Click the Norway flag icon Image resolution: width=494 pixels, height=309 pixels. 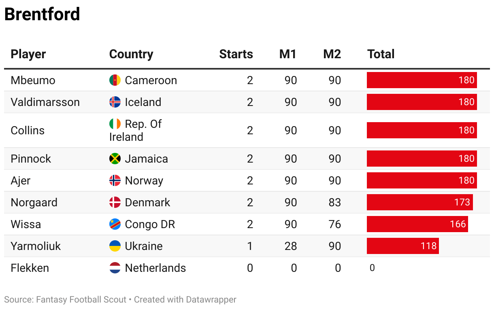[x=115, y=180]
